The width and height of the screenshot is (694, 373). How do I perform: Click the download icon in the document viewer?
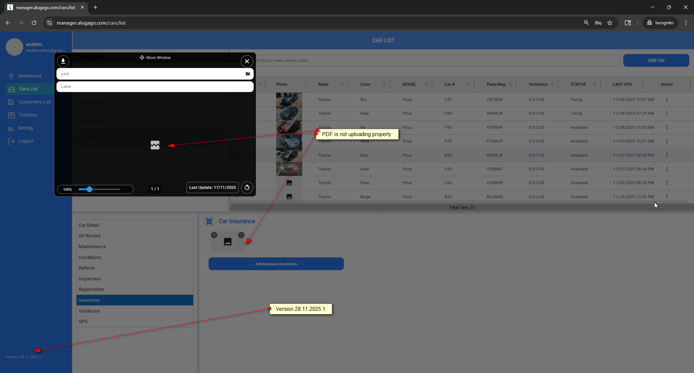pyautogui.click(x=63, y=61)
